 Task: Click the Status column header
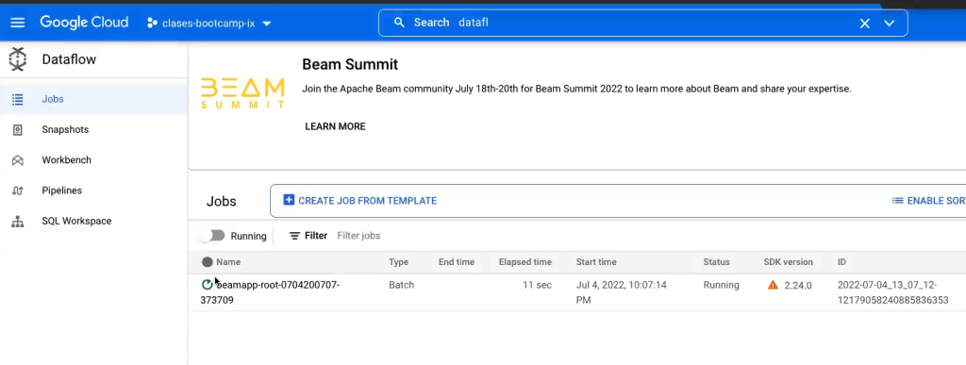[x=717, y=262]
